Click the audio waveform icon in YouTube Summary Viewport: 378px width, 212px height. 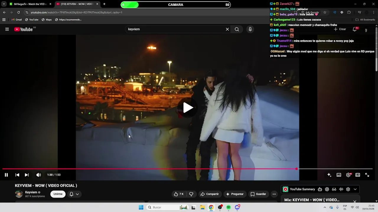tap(341, 189)
